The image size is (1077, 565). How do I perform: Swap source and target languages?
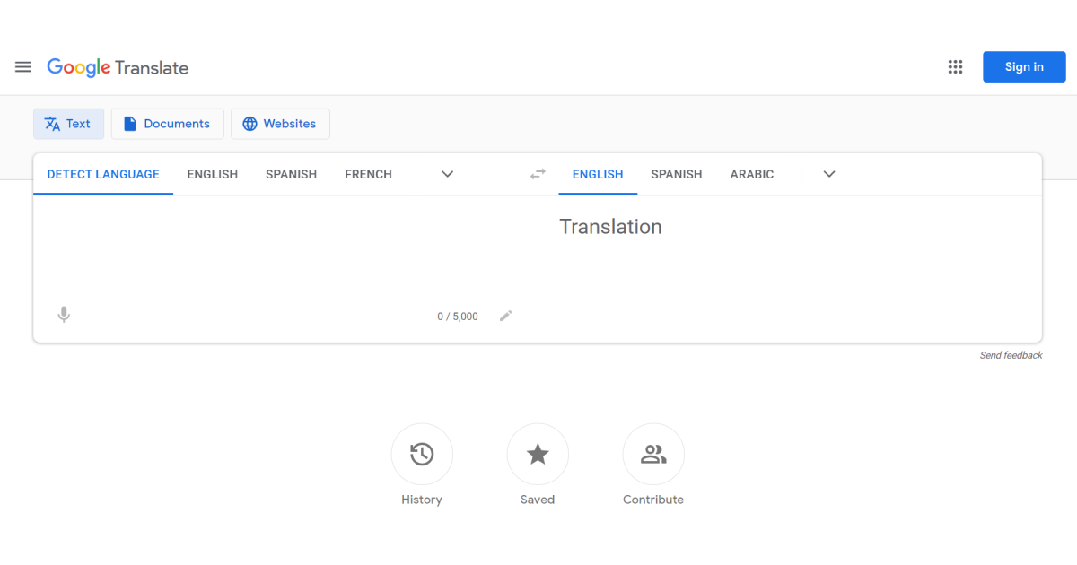[537, 174]
